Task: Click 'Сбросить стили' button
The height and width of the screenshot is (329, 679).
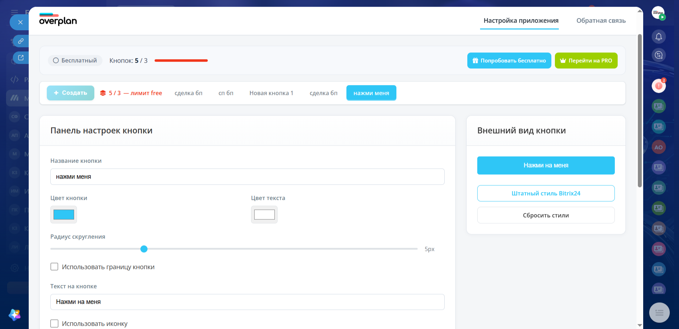Action: (546, 215)
